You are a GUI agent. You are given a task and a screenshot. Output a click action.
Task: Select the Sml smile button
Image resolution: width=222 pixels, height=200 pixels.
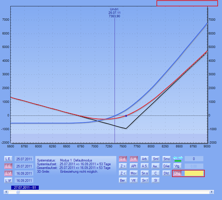click(x=156, y=159)
